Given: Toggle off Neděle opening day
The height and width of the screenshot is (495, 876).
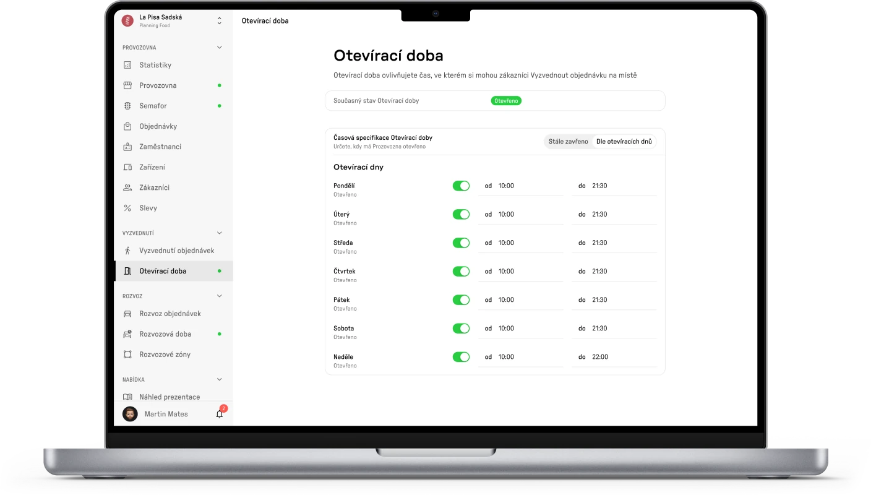Looking at the screenshot, I should point(461,356).
